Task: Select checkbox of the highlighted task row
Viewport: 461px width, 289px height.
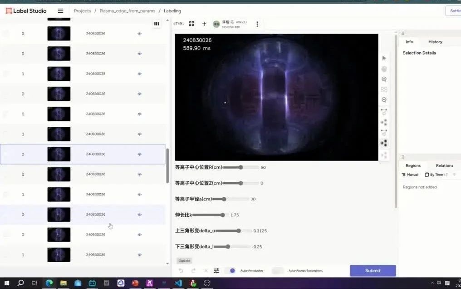Action: click(x=6, y=154)
